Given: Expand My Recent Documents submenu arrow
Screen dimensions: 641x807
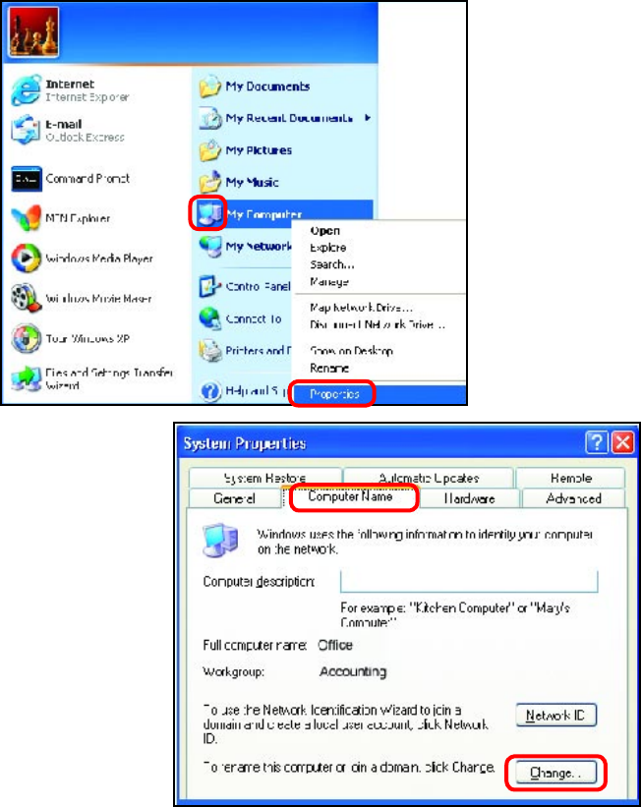Looking at the screenshot, I should click(368, 118).
